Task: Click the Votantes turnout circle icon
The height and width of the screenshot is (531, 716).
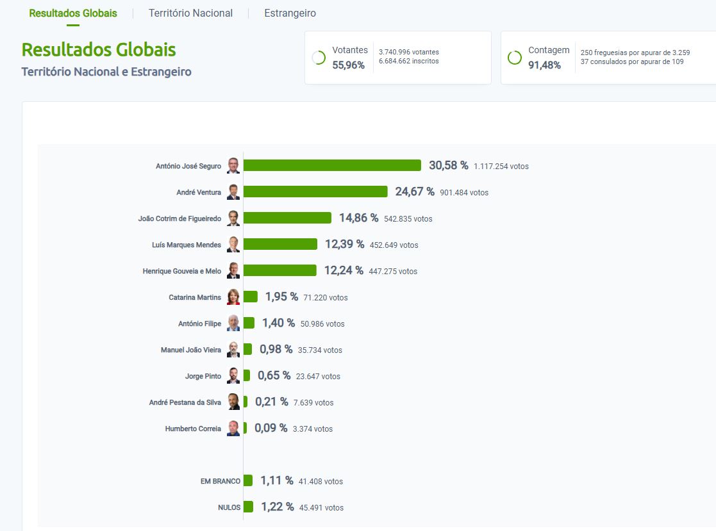Action: click(x=319, y=58)
